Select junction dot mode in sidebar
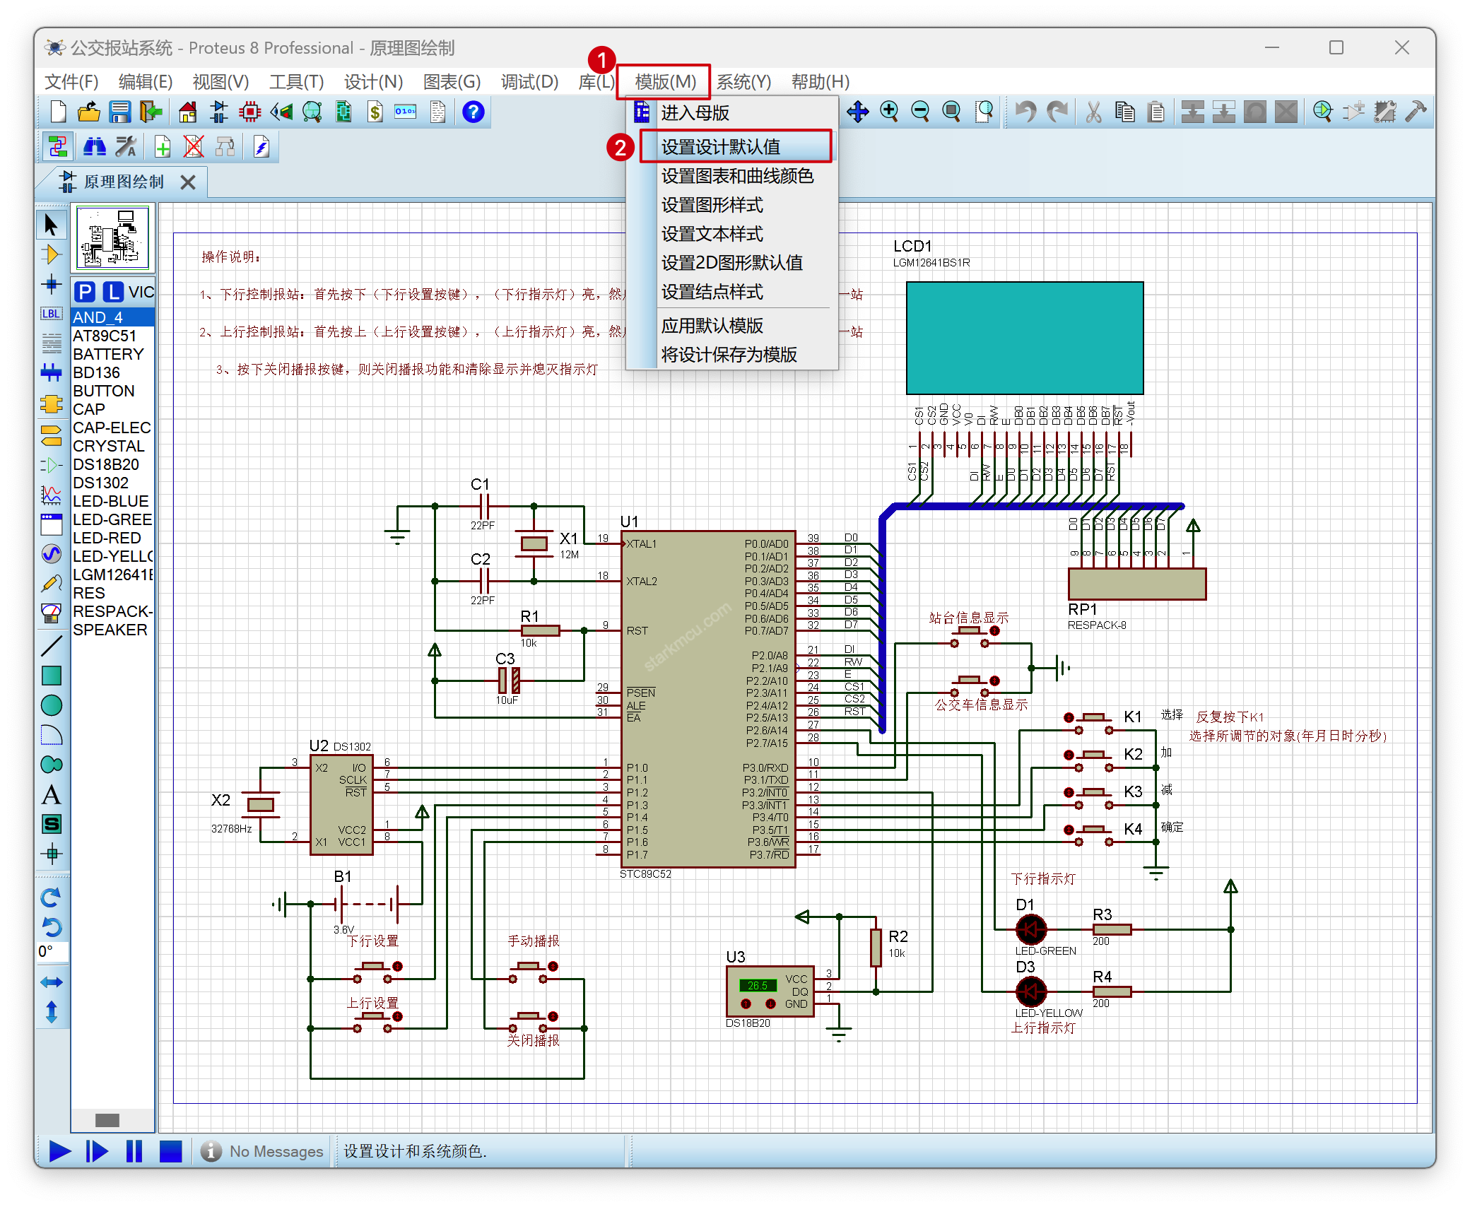Screen dimensions: 1470x1207 (x=51, y=284)
